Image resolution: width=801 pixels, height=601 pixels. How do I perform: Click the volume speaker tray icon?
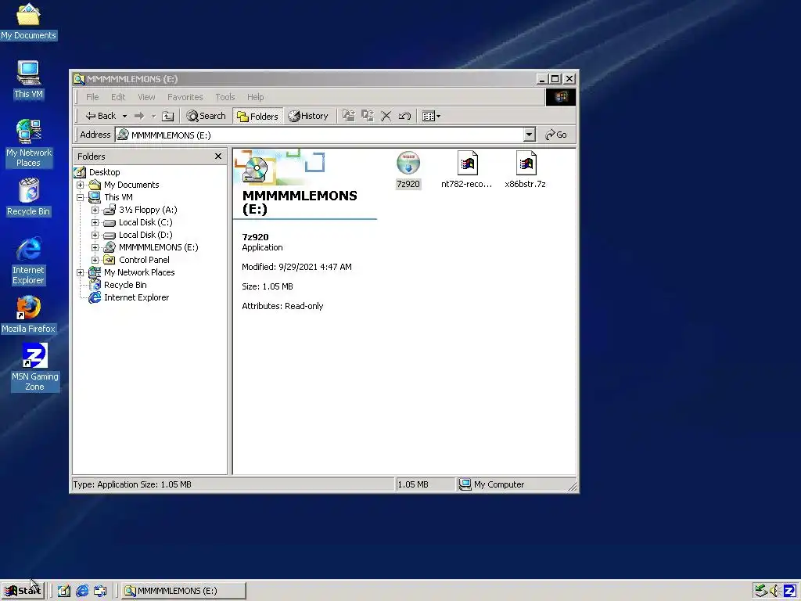coord(774,591)
